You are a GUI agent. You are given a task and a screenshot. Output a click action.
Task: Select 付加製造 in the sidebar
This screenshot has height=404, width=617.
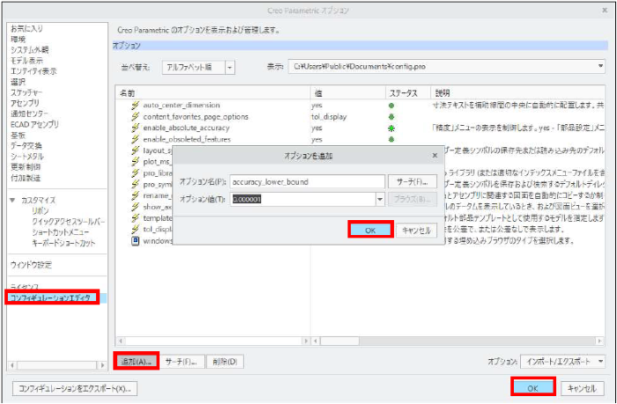26,178
